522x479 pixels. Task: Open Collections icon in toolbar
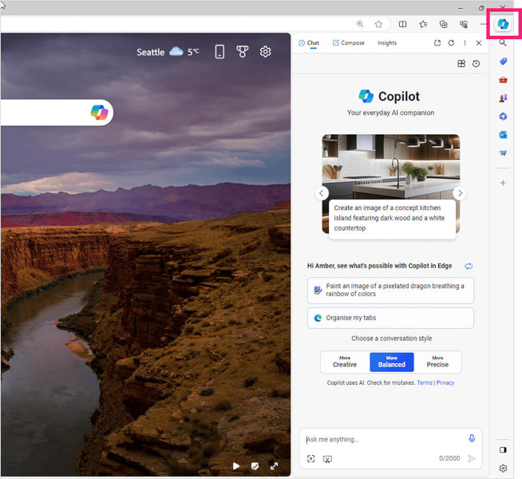pos(444,24)
